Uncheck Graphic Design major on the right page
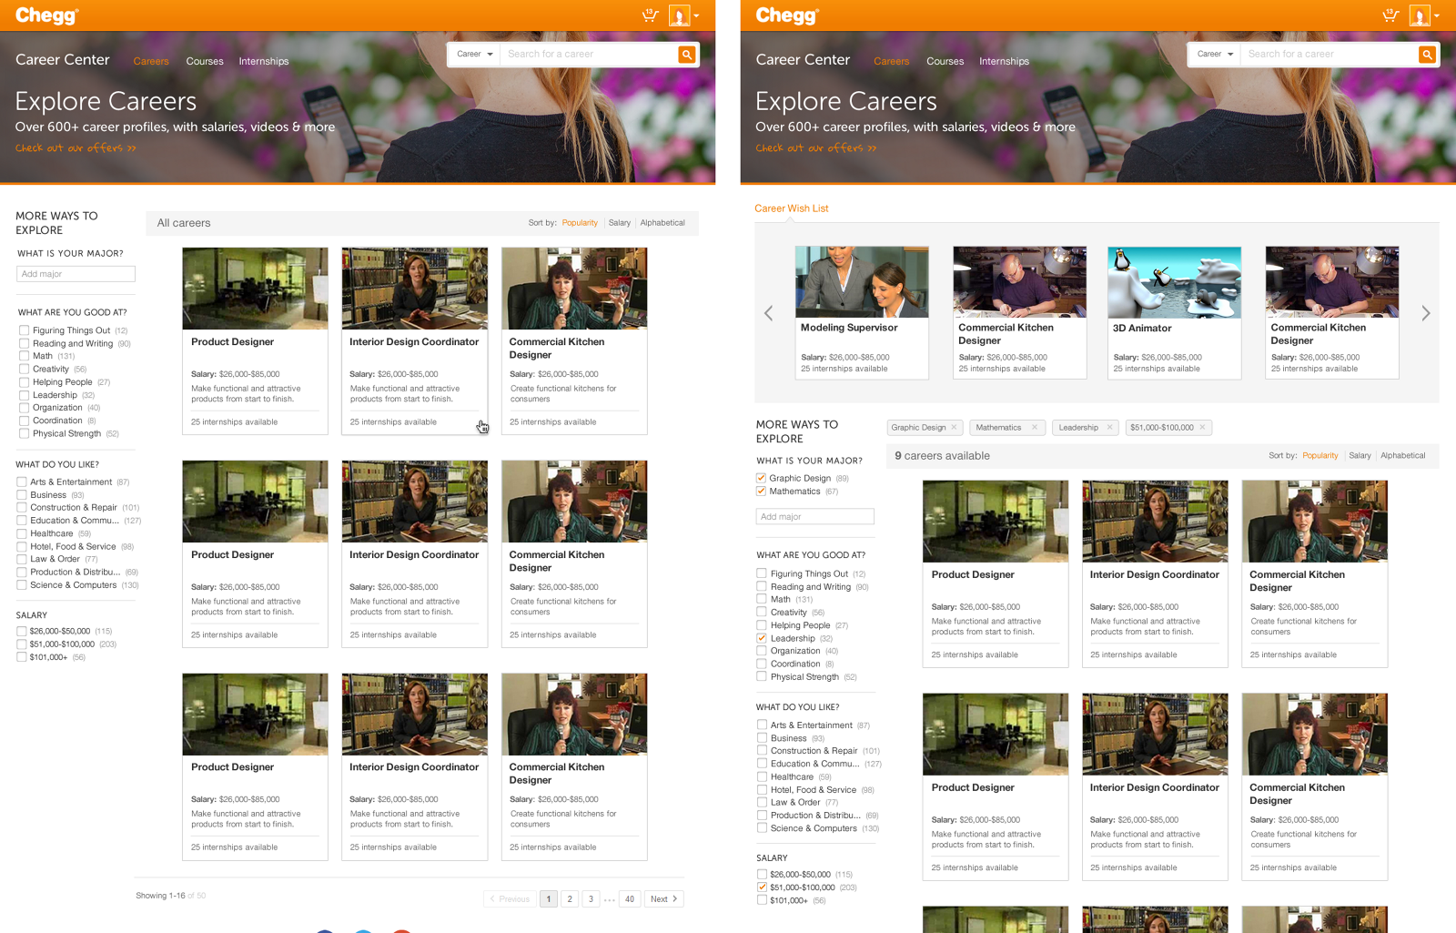The height and width of the screenshot is (933, 1456). point(761,478)
